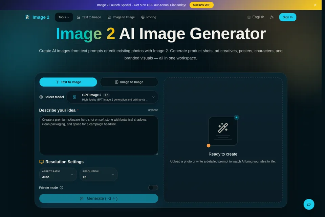The image size is (325, 217).
Task: Click the Image 2 logo icon
Action: (27, 17)
